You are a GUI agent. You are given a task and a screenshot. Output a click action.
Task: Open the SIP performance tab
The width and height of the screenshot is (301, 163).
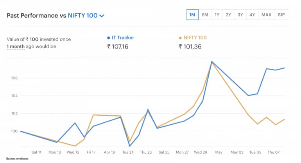click(x=281, y=15)
